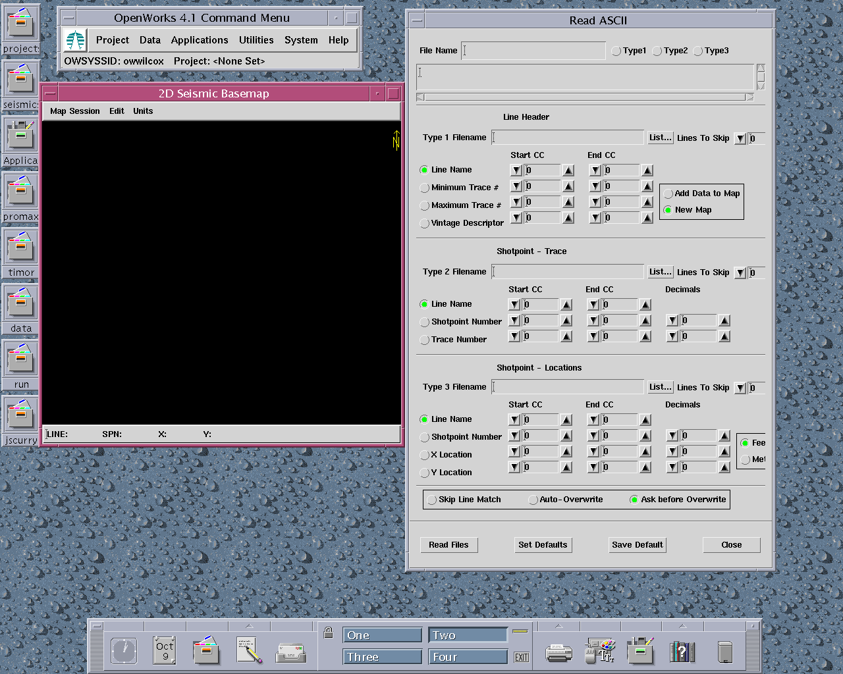Open the Utilities menu
Image resolution: width=843 pixels, height=674 pixels.
coord(256,40)
